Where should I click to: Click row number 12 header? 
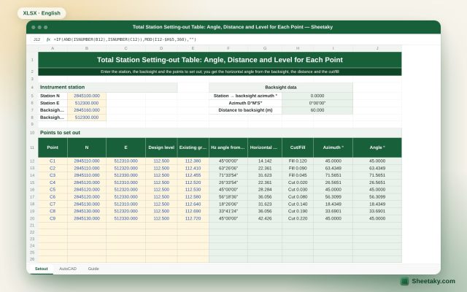coord(32,161)
